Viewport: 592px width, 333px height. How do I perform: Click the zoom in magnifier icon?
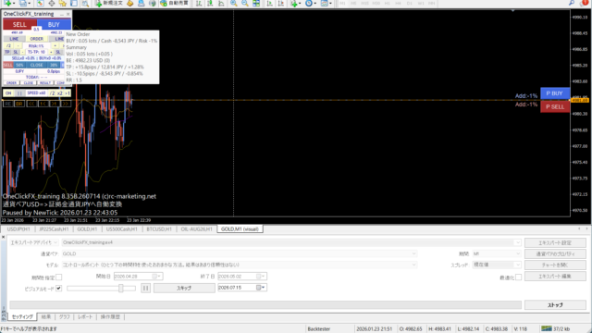coord(234,4)
